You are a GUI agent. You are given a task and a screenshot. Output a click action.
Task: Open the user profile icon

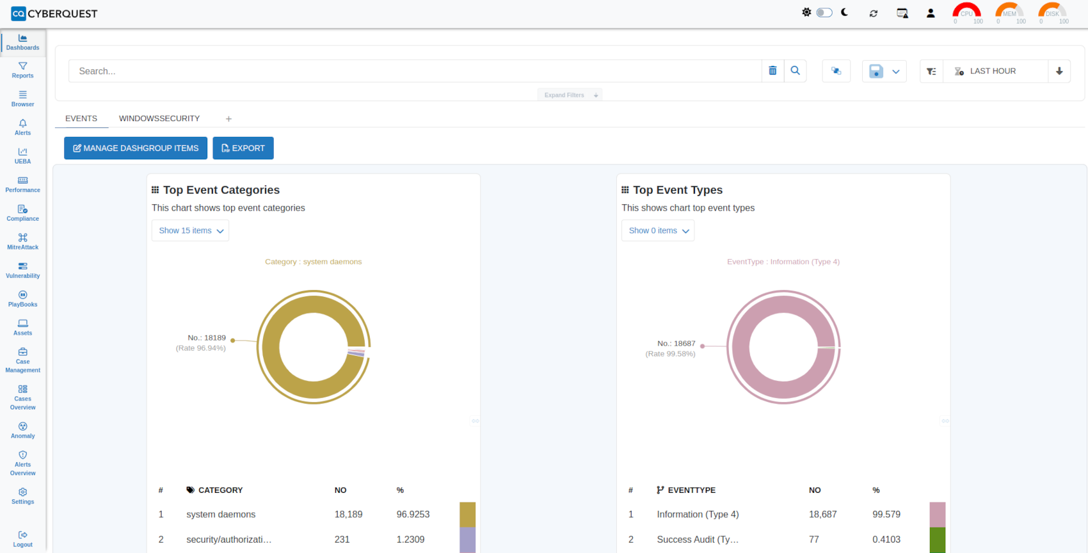pos(931,13)
